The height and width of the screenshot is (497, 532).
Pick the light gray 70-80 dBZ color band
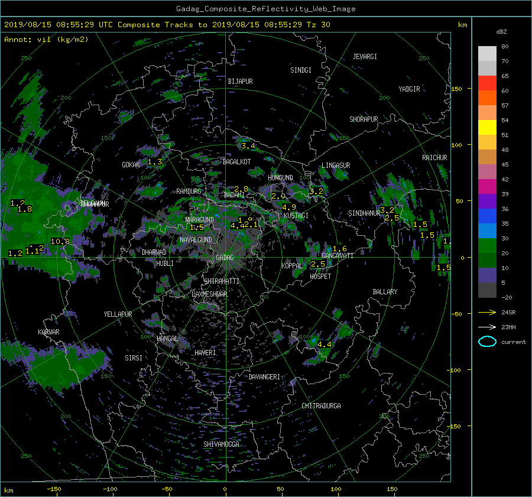pyautogui.click(x=487, y=54)
